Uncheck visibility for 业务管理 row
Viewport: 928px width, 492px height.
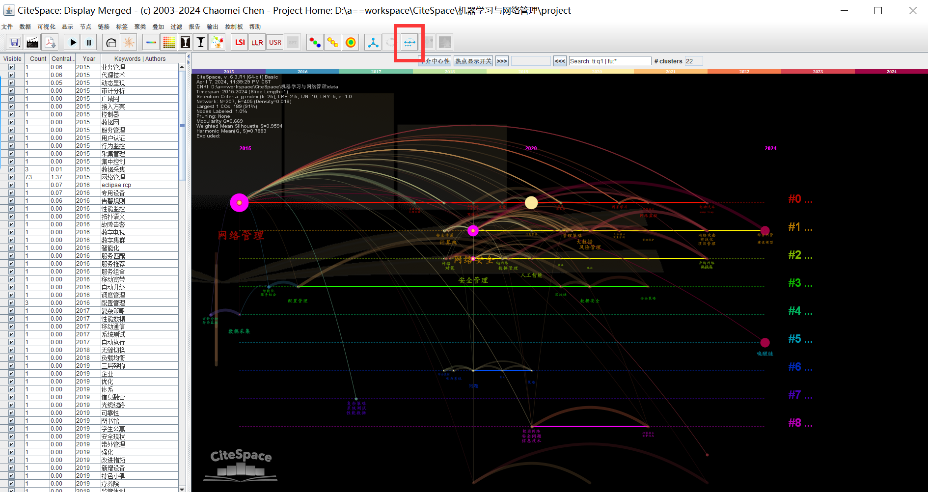pos(11,67)
